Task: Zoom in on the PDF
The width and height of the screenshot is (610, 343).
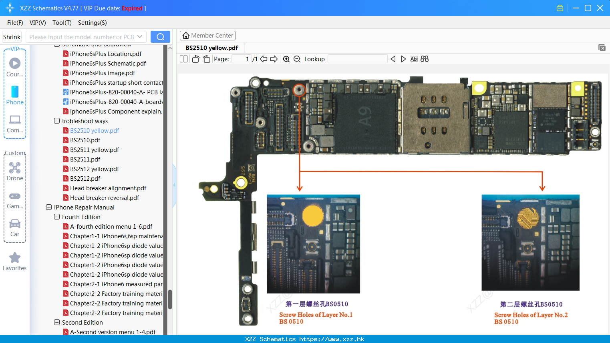Action: click(286, 59)
